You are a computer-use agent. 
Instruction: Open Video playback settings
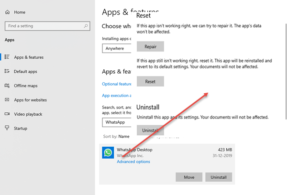(x=28, y=114)
